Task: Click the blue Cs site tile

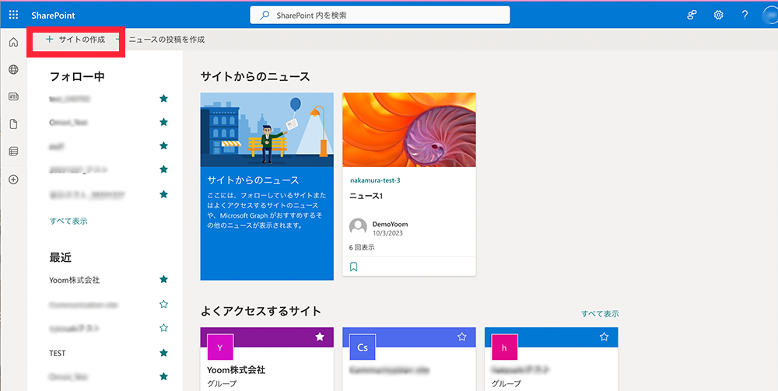Action: coord(363,347)
